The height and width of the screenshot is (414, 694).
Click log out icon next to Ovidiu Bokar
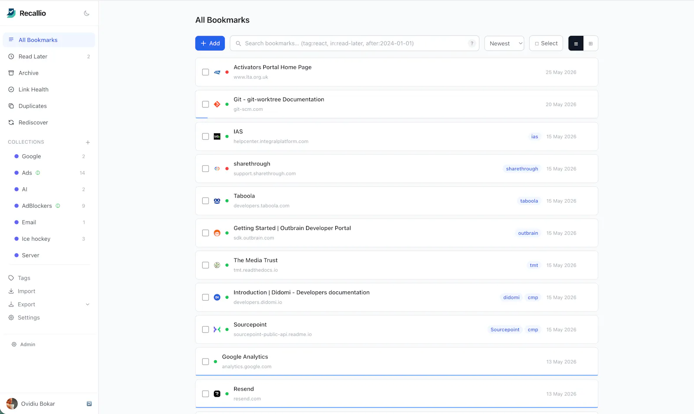[x=89, y=404]
